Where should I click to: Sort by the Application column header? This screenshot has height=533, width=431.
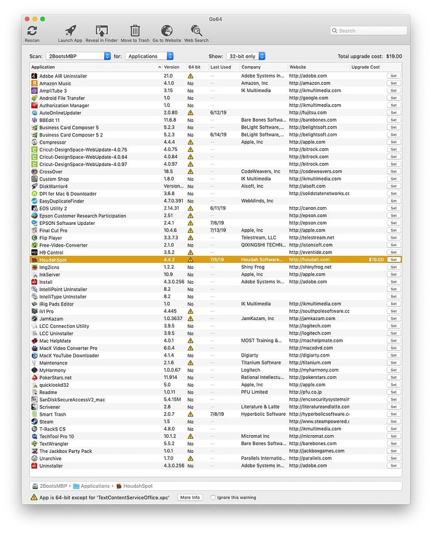[x=96, y=67]
